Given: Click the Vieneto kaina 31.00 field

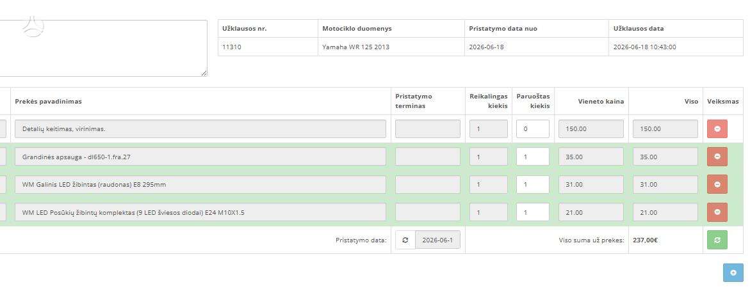Looking at the screenshot, I should [x=591, y=184].
